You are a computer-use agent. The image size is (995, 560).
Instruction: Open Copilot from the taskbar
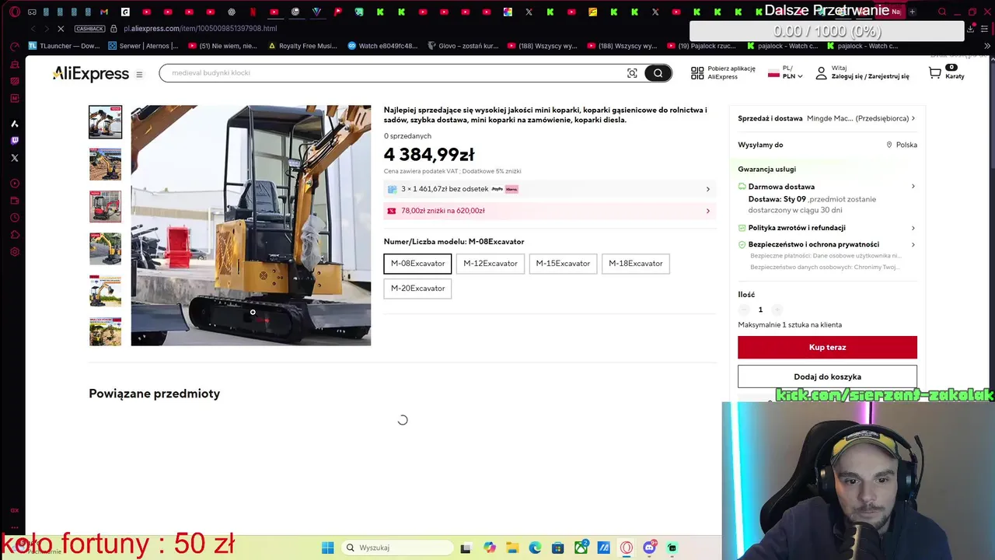coord(489,548)
